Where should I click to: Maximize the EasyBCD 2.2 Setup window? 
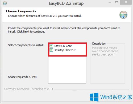(x=117, y=2)
